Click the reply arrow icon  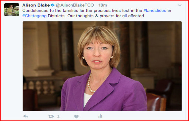25,116
